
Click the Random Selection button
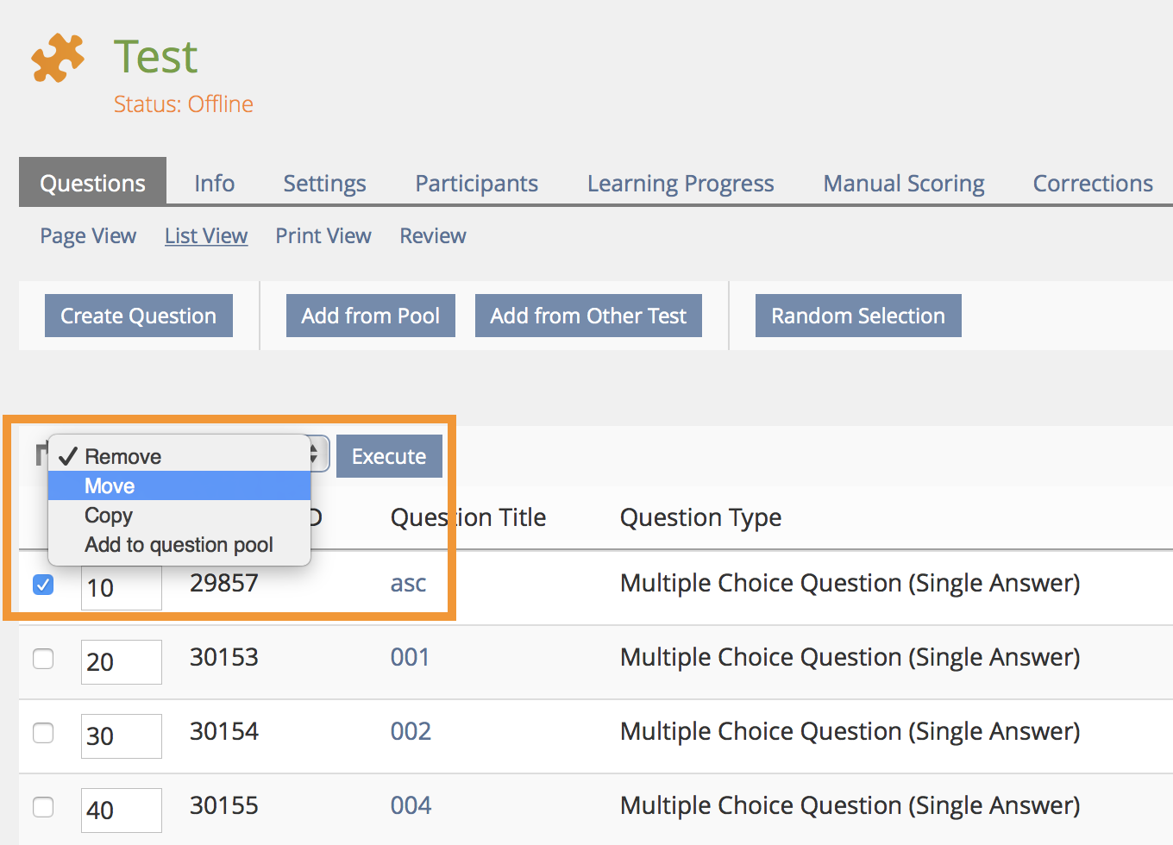pos(857,316)
